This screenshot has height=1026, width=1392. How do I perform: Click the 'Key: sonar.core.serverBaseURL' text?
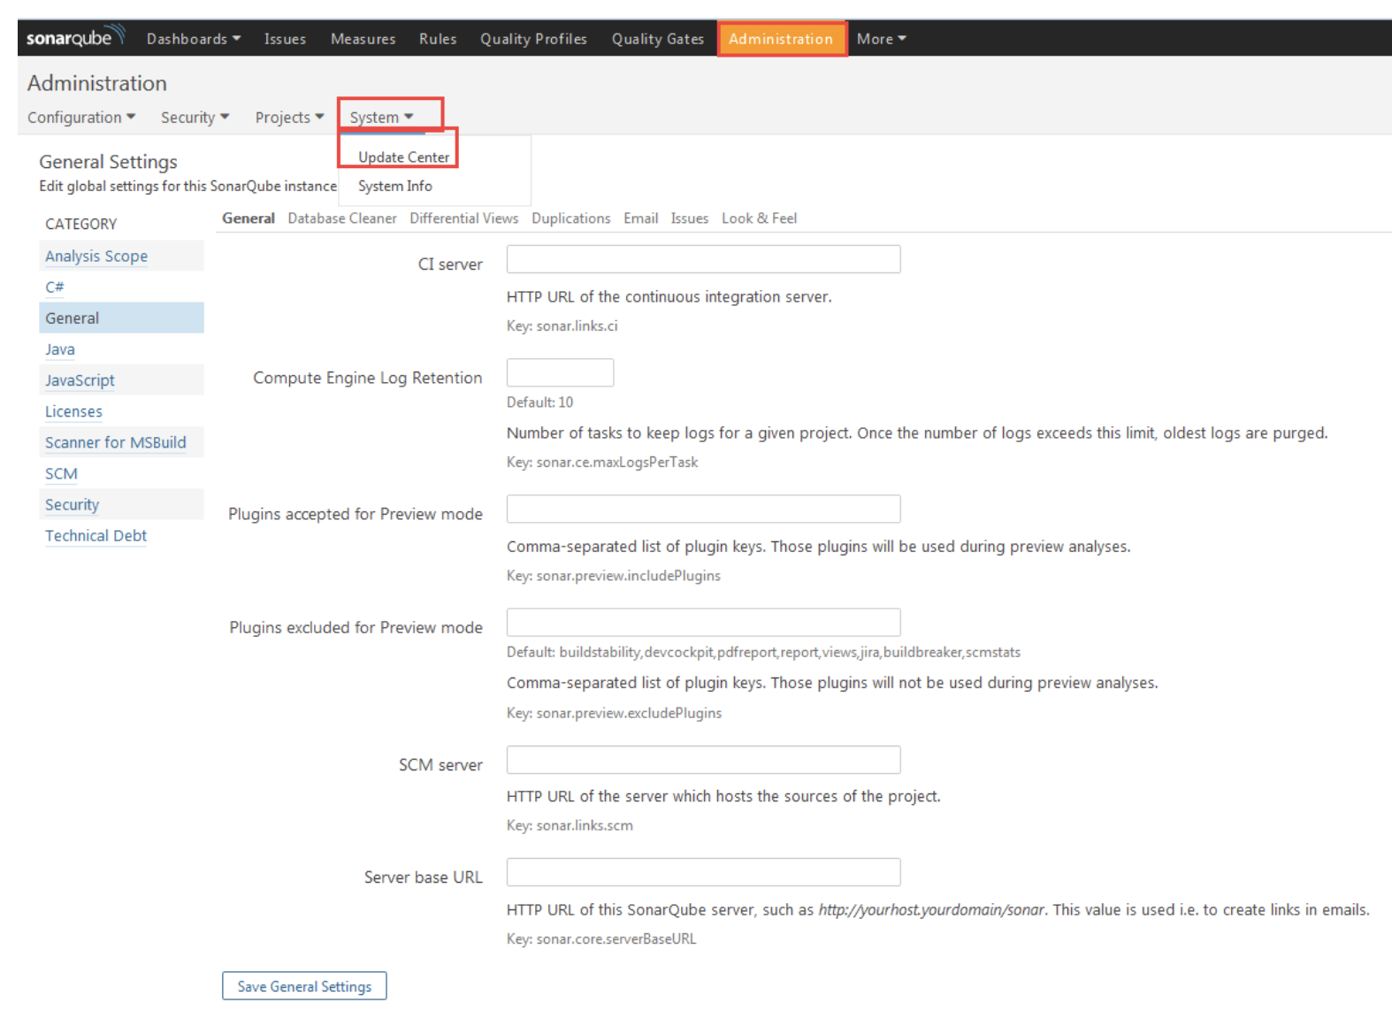(x=600, y=939)
